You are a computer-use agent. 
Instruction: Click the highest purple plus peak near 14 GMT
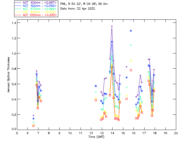coord(112,26)
